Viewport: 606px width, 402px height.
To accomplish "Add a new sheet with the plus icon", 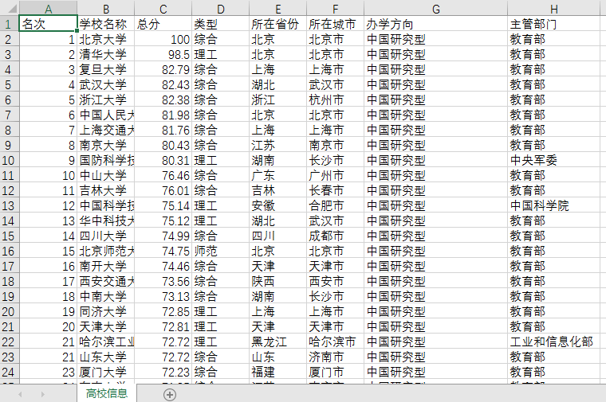I will tap(170, 394).
